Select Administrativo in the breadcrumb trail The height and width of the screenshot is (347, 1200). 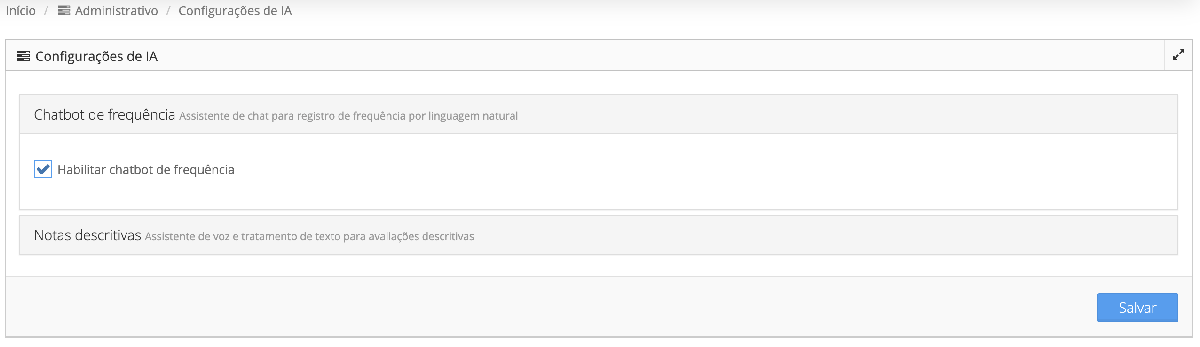point(117,10)
